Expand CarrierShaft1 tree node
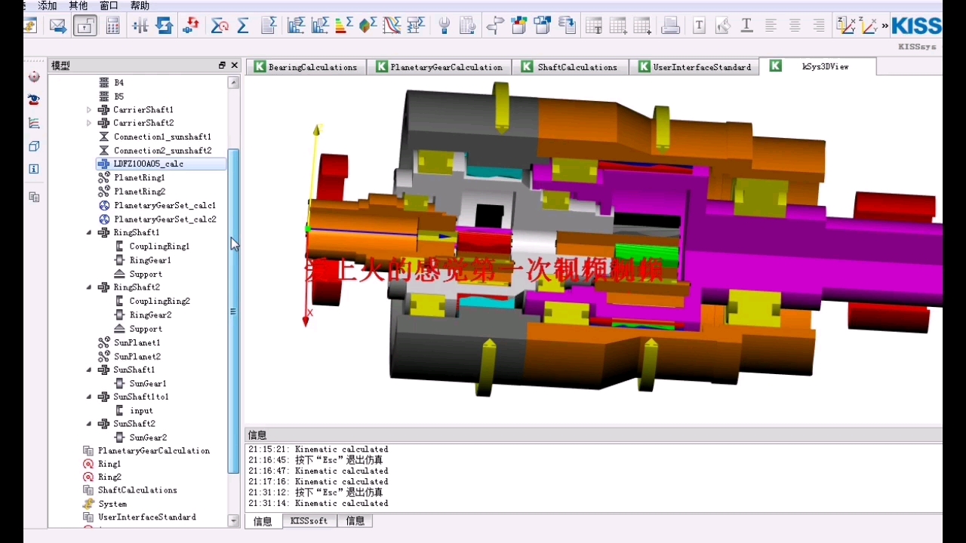 [89, 109]
